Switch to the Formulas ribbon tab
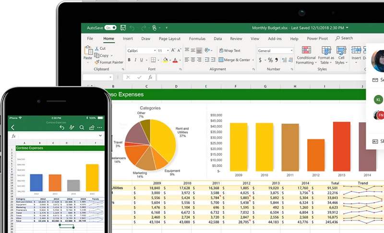The width and height of the screenshot is (384, 233). click(197, 39)
